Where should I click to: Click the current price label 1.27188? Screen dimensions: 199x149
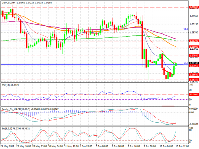coord(194,63)
